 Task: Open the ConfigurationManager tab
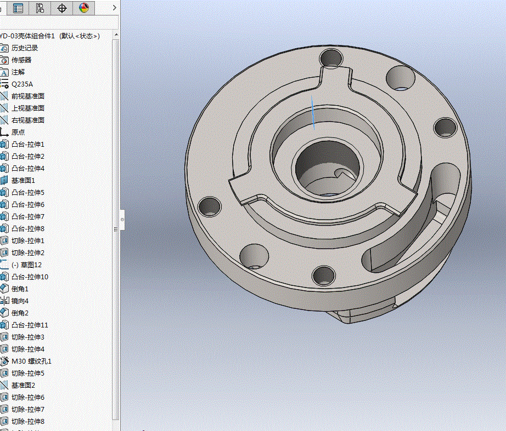[x=40, y=8]
